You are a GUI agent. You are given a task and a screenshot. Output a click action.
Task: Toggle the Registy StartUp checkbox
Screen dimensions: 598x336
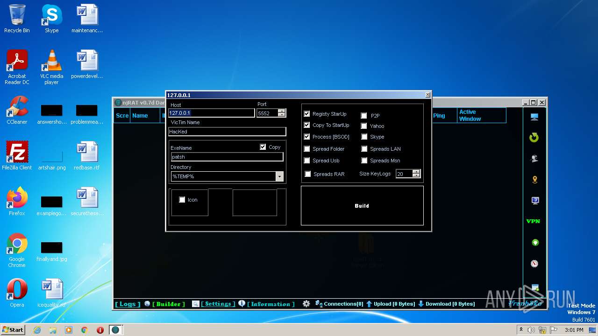(307, 114)
